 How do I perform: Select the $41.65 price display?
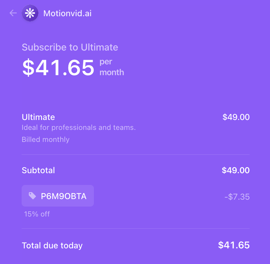click(58, 68)
